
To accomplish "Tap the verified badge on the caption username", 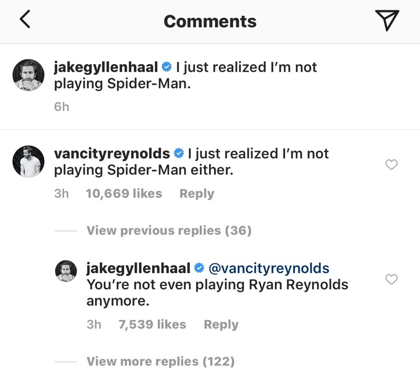I will (x=167, y=67).
